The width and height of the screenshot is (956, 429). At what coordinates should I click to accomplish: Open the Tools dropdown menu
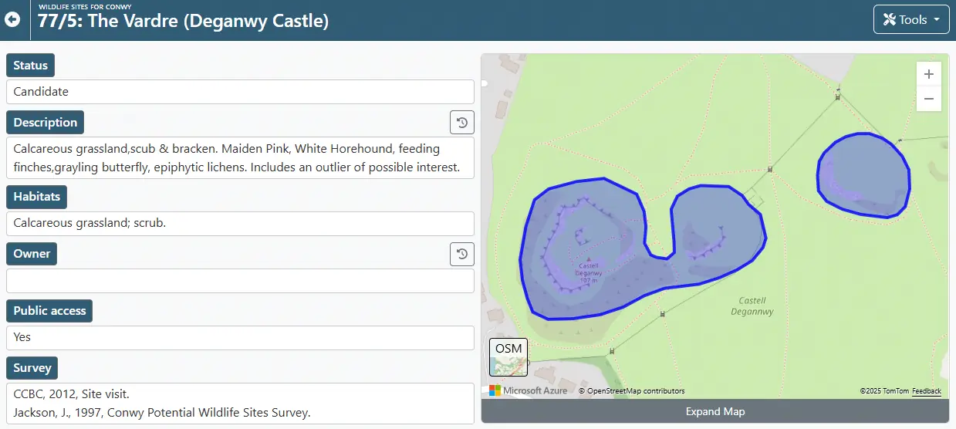911,20
